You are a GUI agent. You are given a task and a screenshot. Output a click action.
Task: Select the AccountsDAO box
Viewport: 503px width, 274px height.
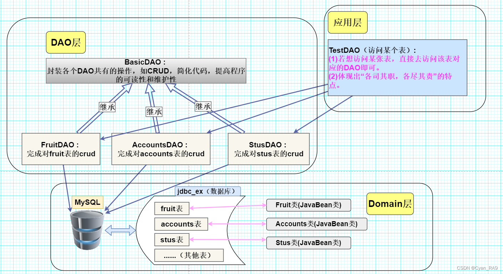pyautogui.click(x=161, y=149)
